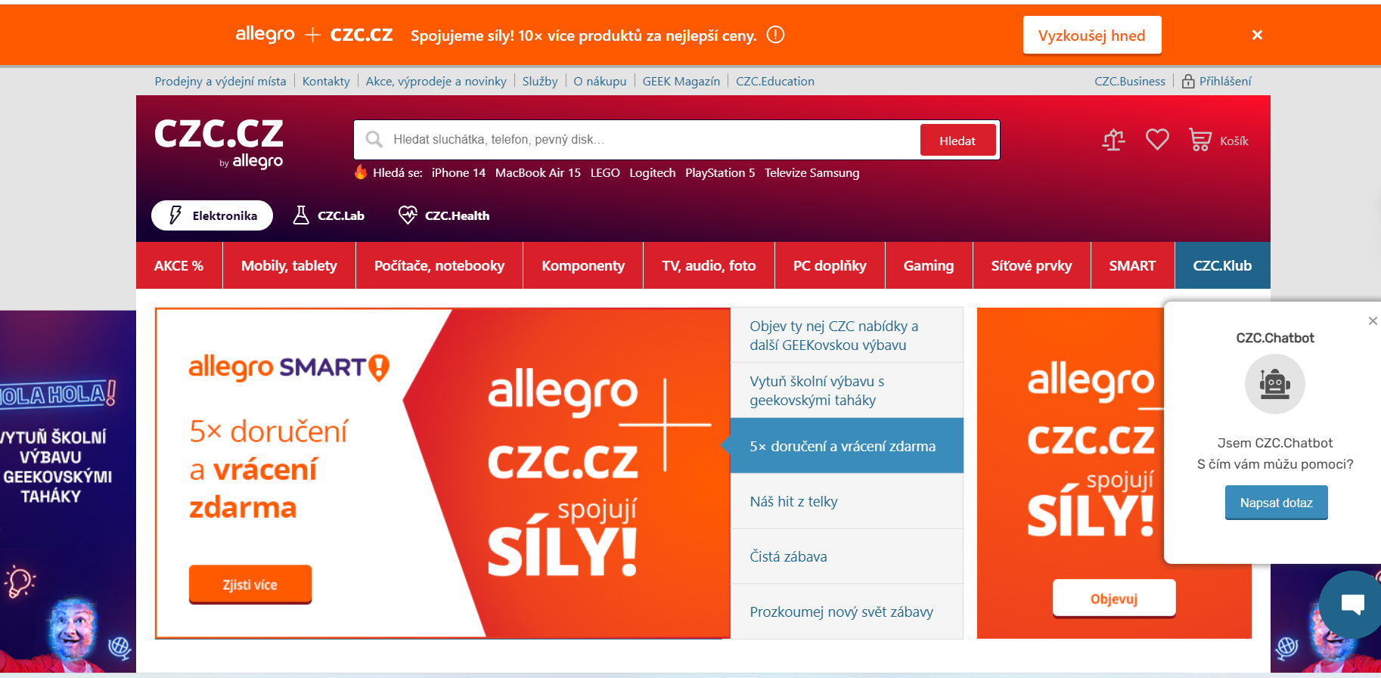Click the Vyzkoušej hned button
Screen dimensions: 1381x678
click(1091, 35)
